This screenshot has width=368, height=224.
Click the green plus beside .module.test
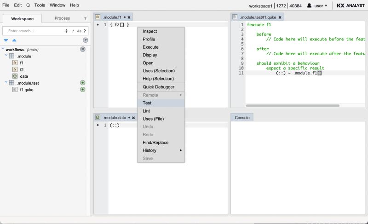pyautogui.click(x=83, y=83)
